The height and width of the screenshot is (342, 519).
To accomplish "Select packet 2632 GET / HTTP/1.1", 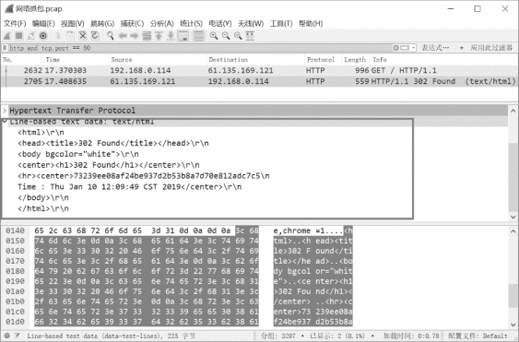I will (x=260, y=70).
